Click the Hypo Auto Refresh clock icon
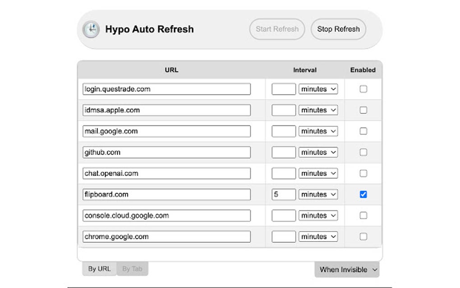This screenshot has width=460, height=288. point(91,29)
